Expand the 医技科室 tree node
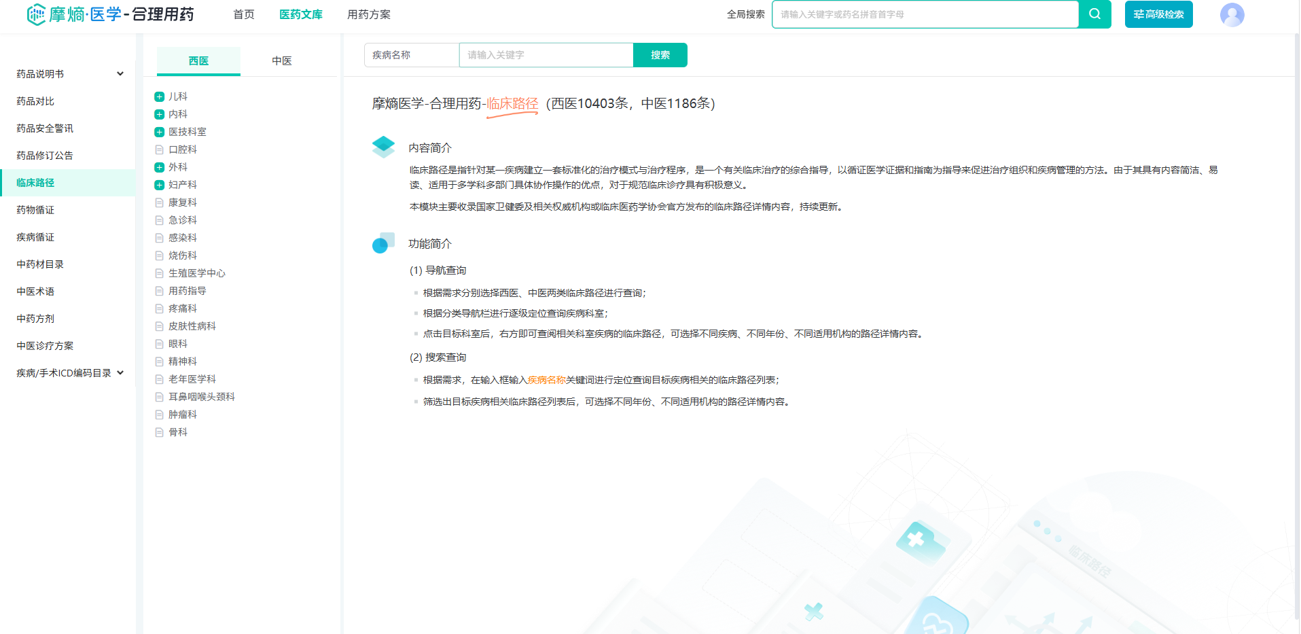The width and height of the screenshot is (1301, 634). coord(160,132)
